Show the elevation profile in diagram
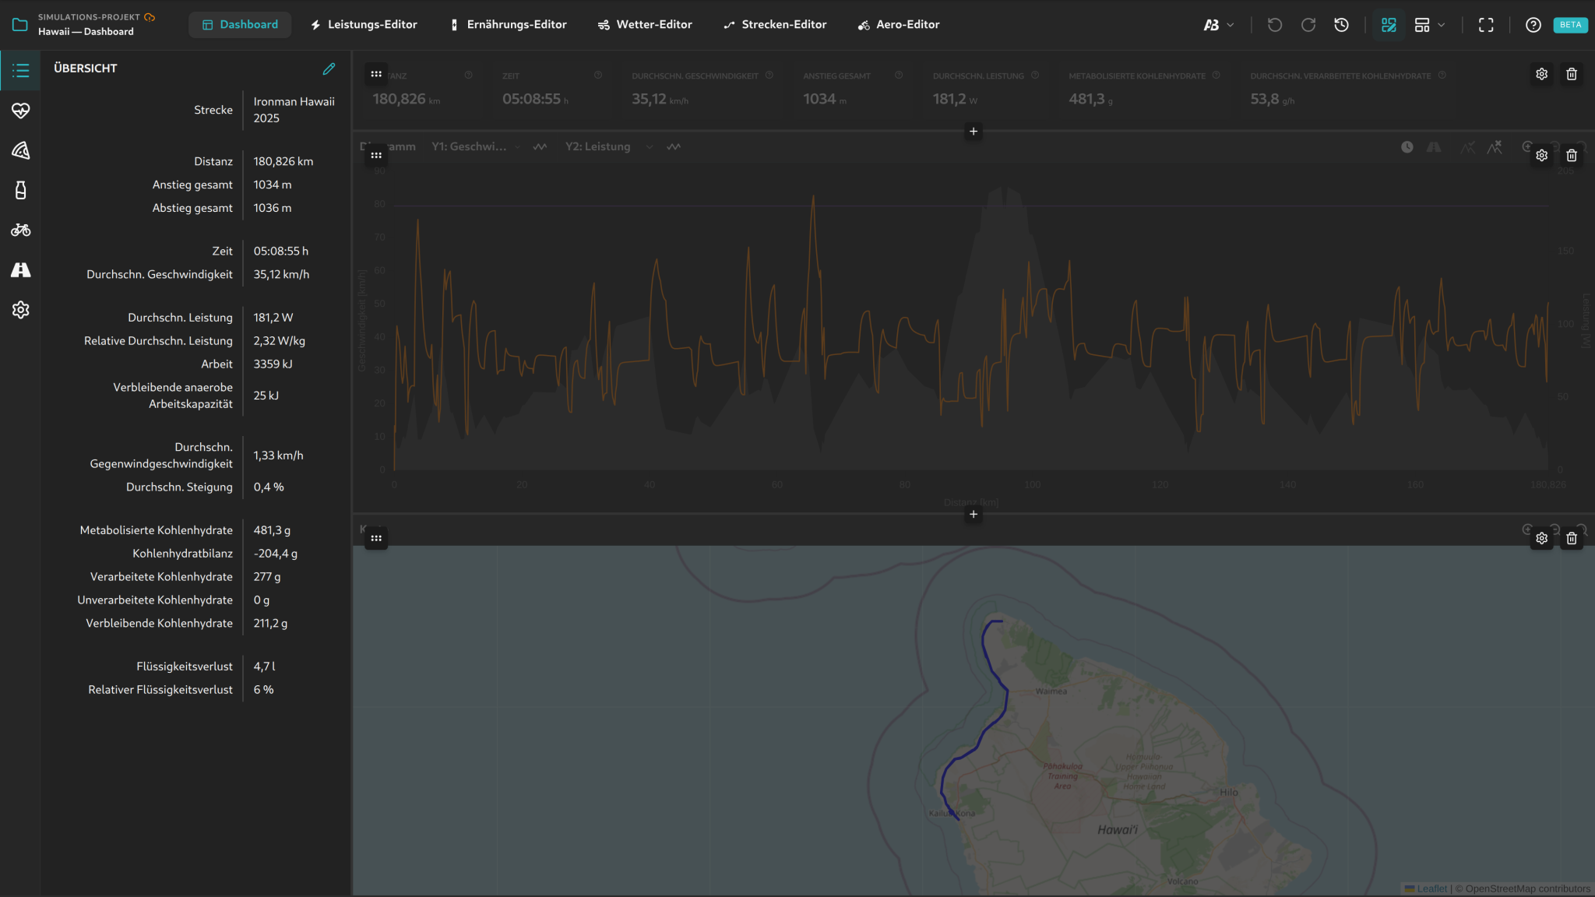 pos(1467,147)
